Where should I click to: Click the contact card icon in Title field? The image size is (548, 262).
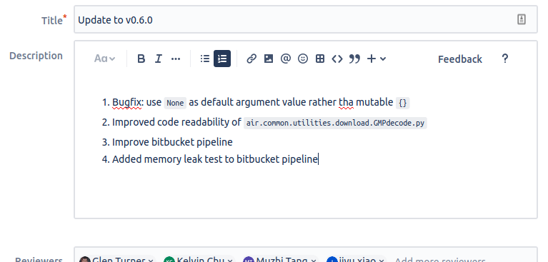point(521,19)
